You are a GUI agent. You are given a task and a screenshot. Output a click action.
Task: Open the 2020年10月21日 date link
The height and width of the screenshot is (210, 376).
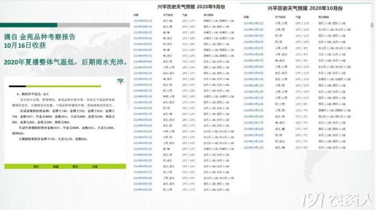tap(254, 148)
